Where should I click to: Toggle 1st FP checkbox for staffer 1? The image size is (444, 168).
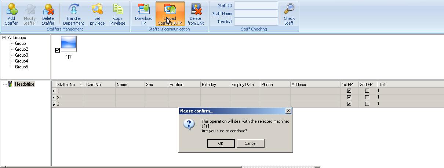point(349,91)
